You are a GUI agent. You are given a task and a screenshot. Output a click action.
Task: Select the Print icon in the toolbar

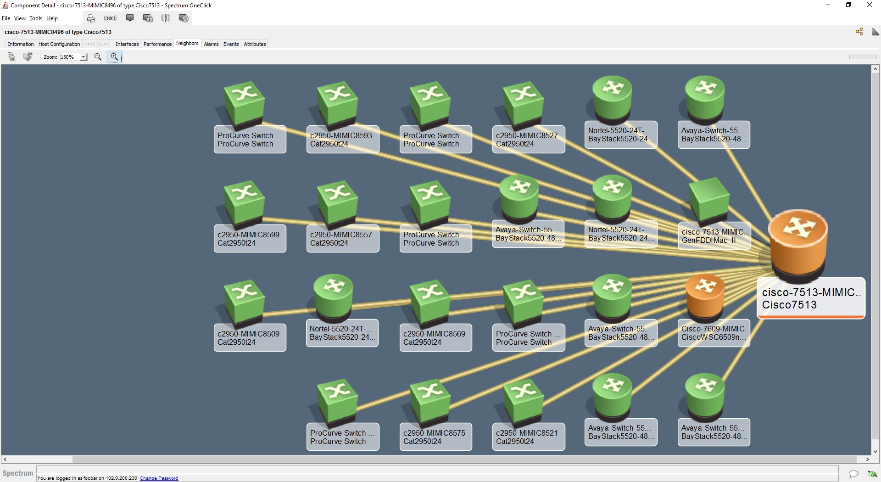pyautogui.click(x=90, y=18)
